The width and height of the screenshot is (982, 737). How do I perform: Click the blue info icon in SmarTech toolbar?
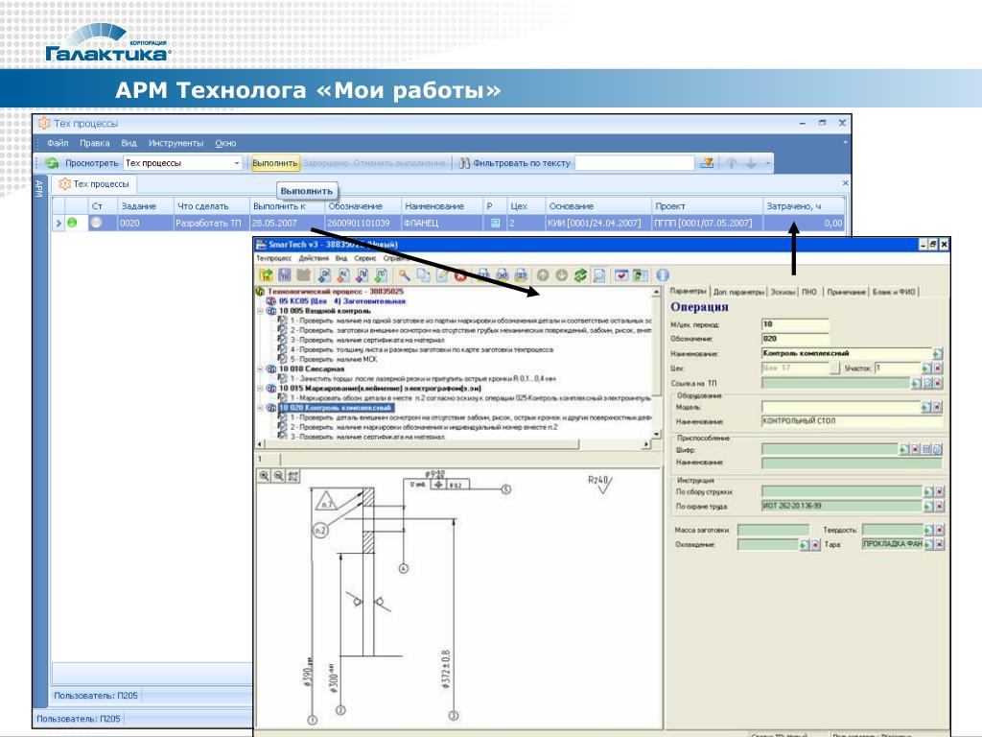(x=663, y=275)
